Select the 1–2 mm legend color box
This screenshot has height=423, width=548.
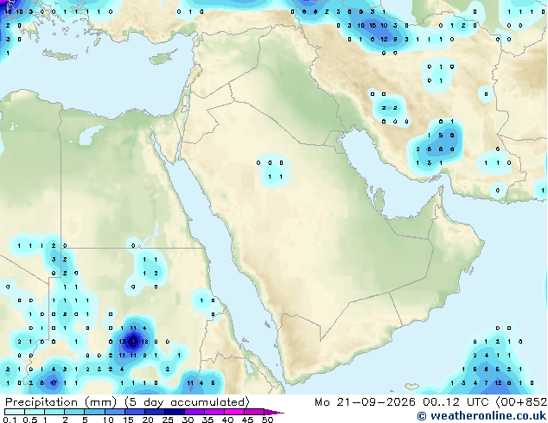point(54,412)
